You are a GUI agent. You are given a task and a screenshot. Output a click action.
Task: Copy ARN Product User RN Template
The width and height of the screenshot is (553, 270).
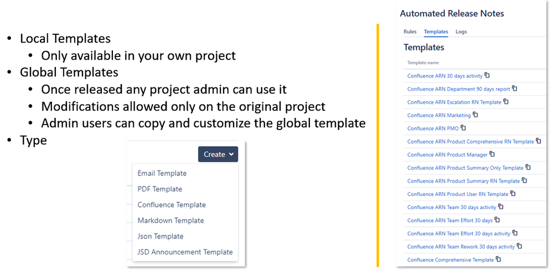click(x=513, y=194)
